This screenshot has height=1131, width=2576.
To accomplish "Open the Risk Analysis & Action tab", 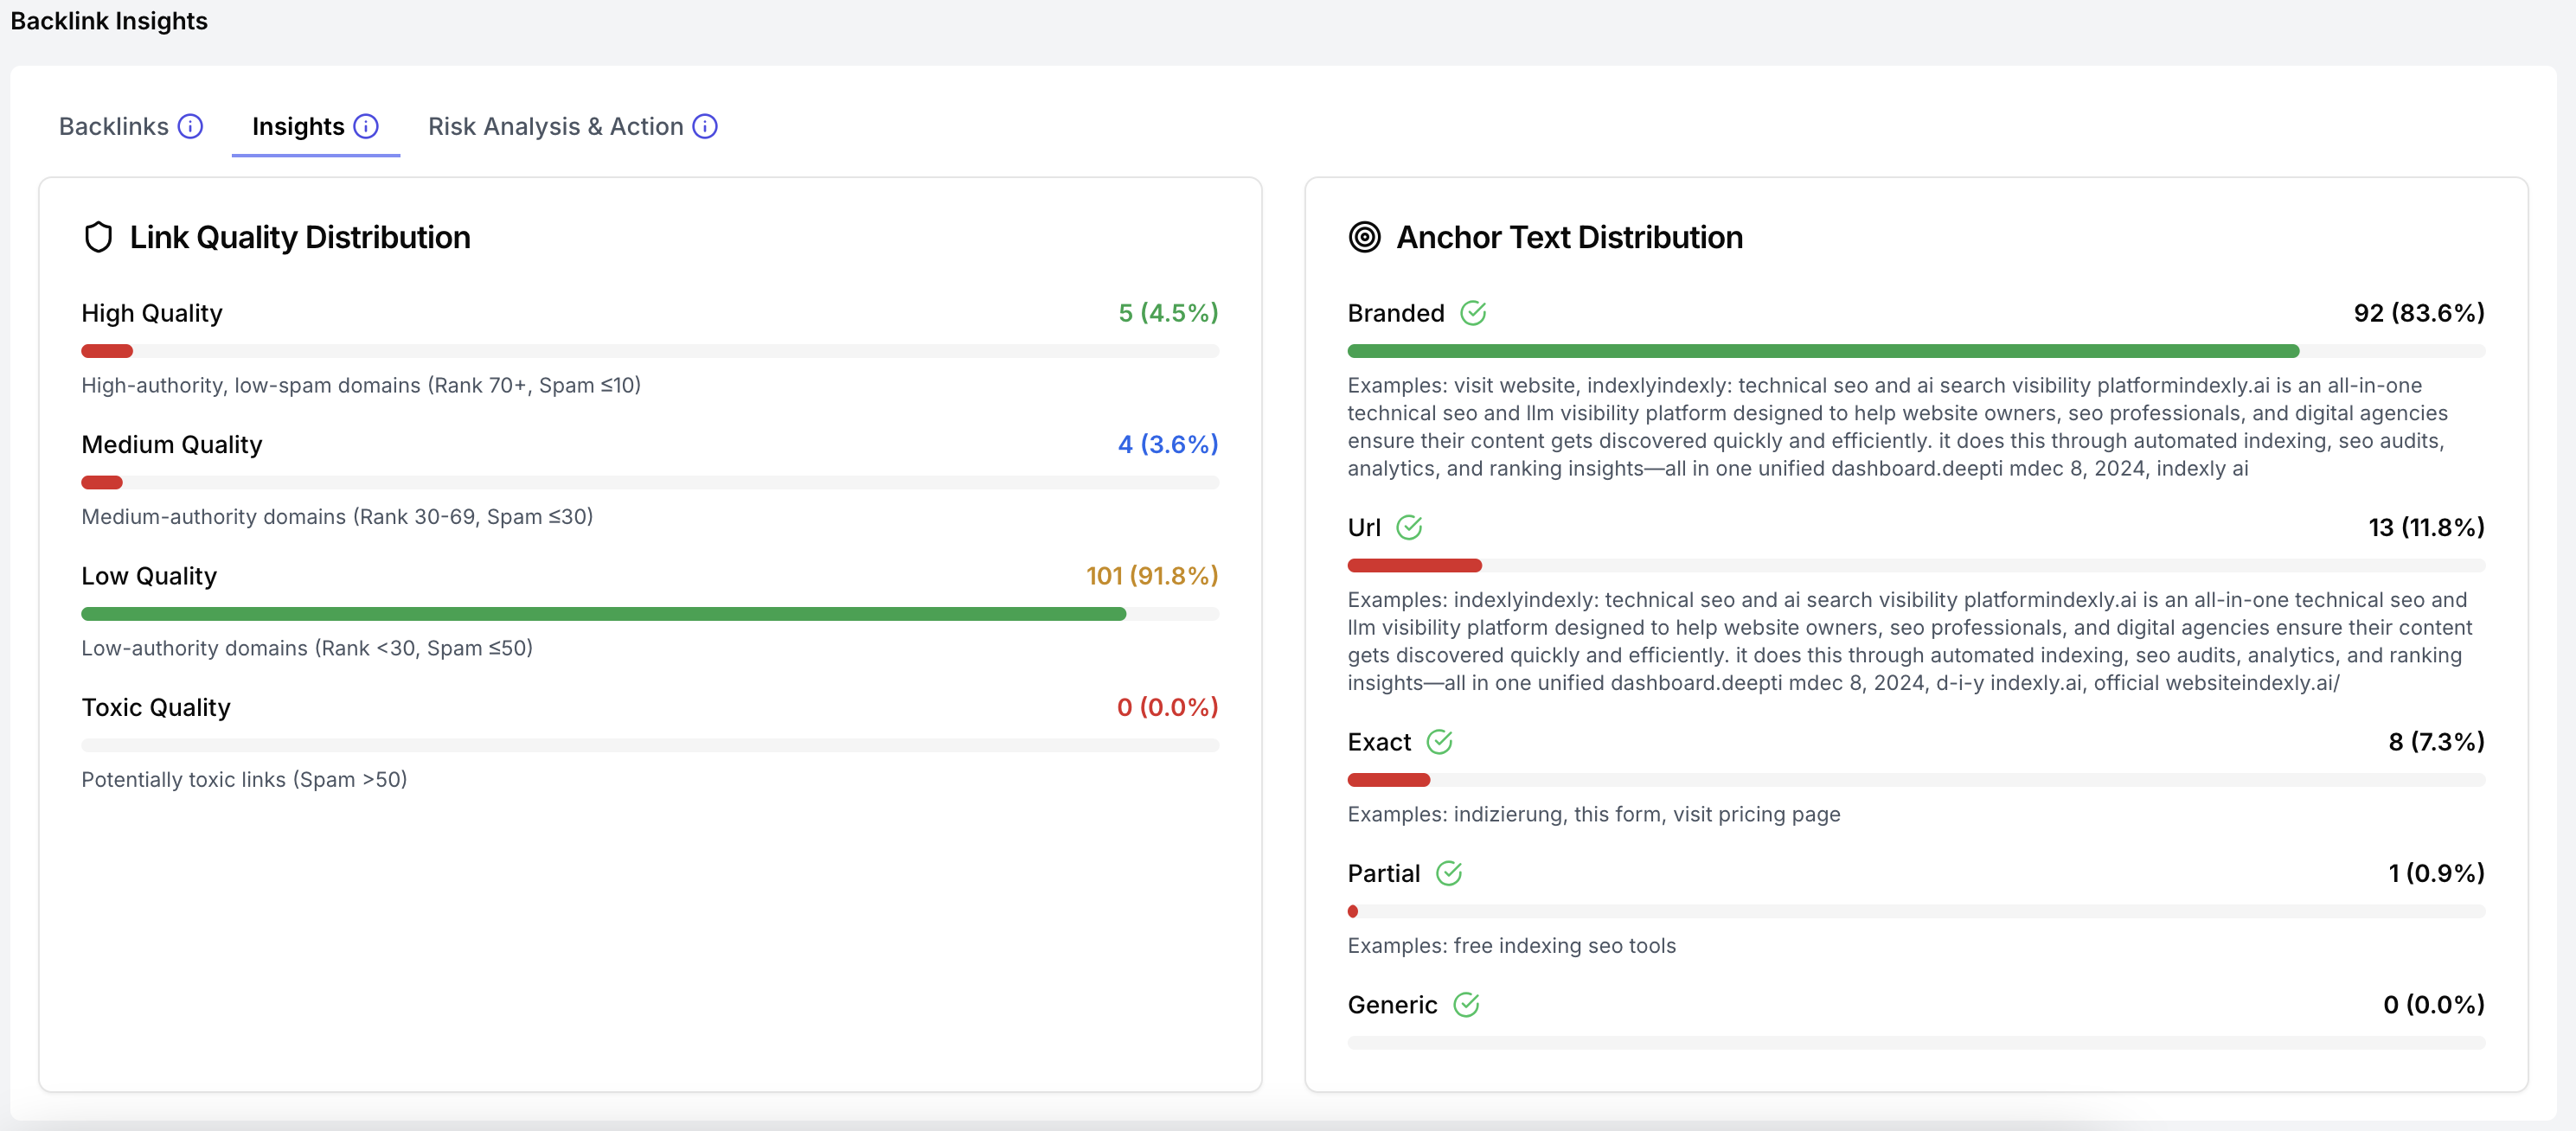I will (555, 126).
